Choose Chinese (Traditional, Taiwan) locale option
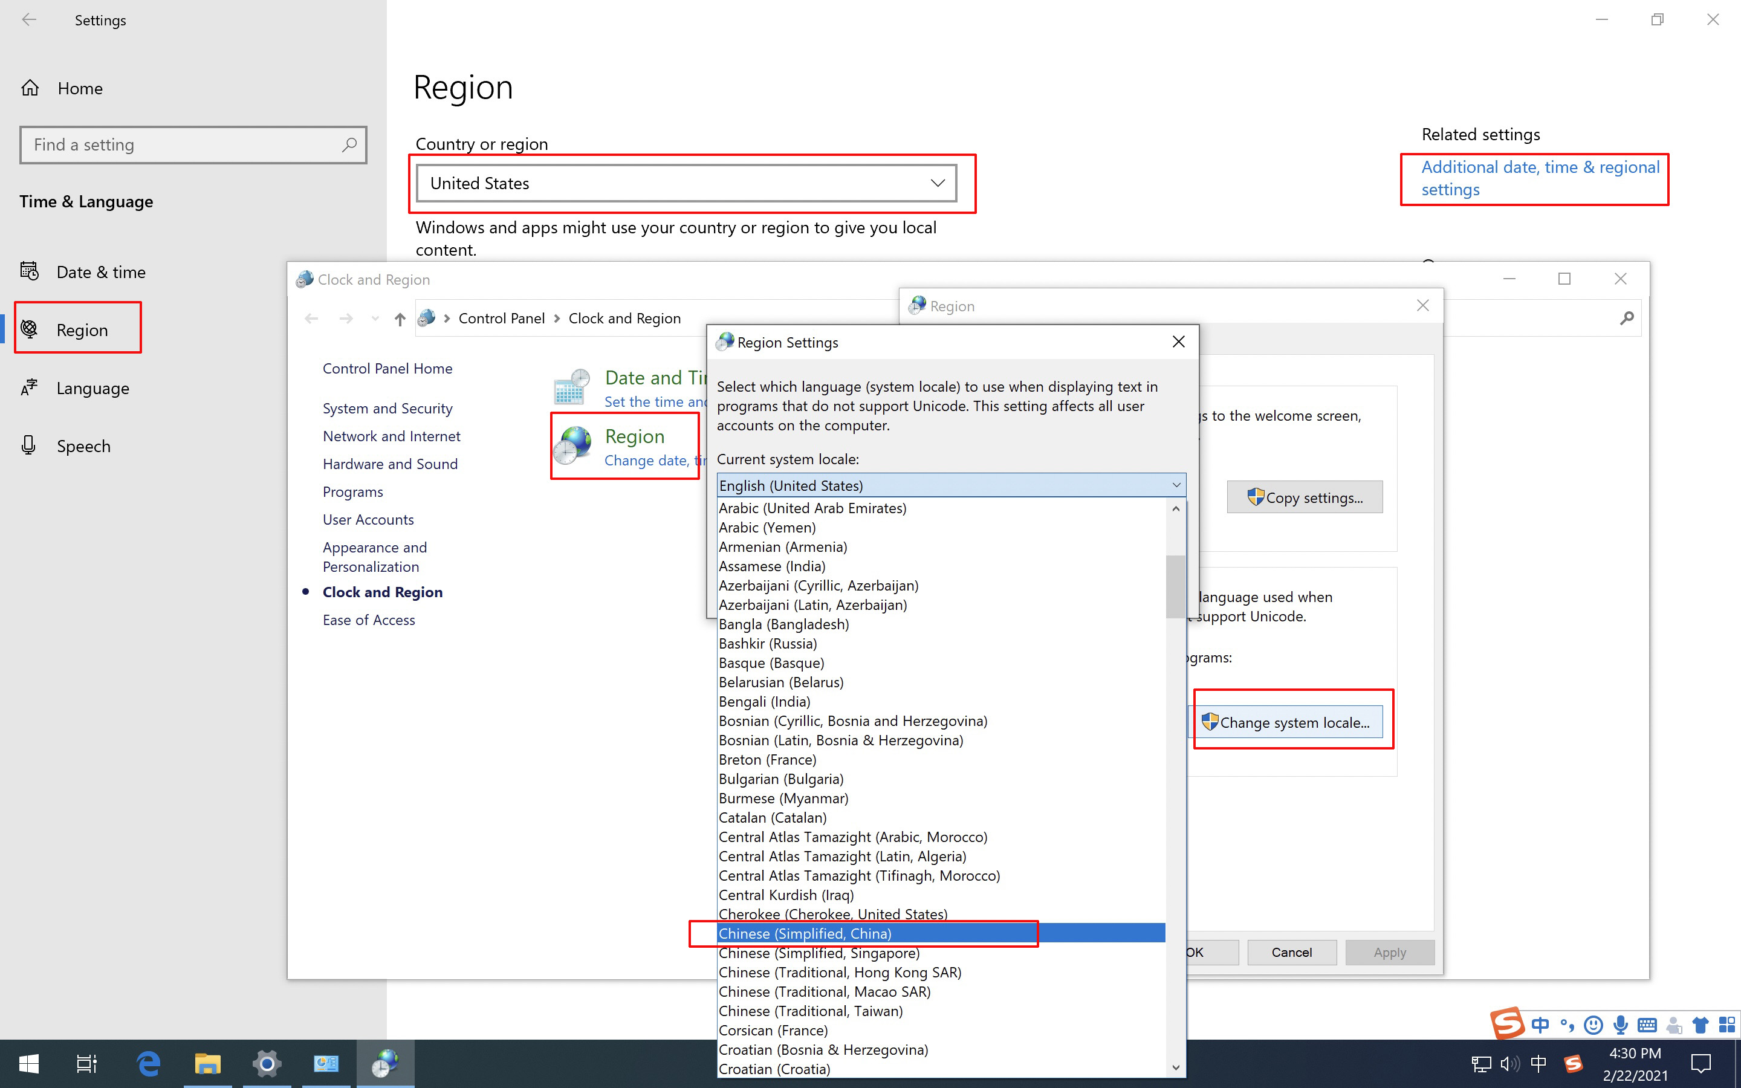The image size is (1741, 1088). (811, 1011)
